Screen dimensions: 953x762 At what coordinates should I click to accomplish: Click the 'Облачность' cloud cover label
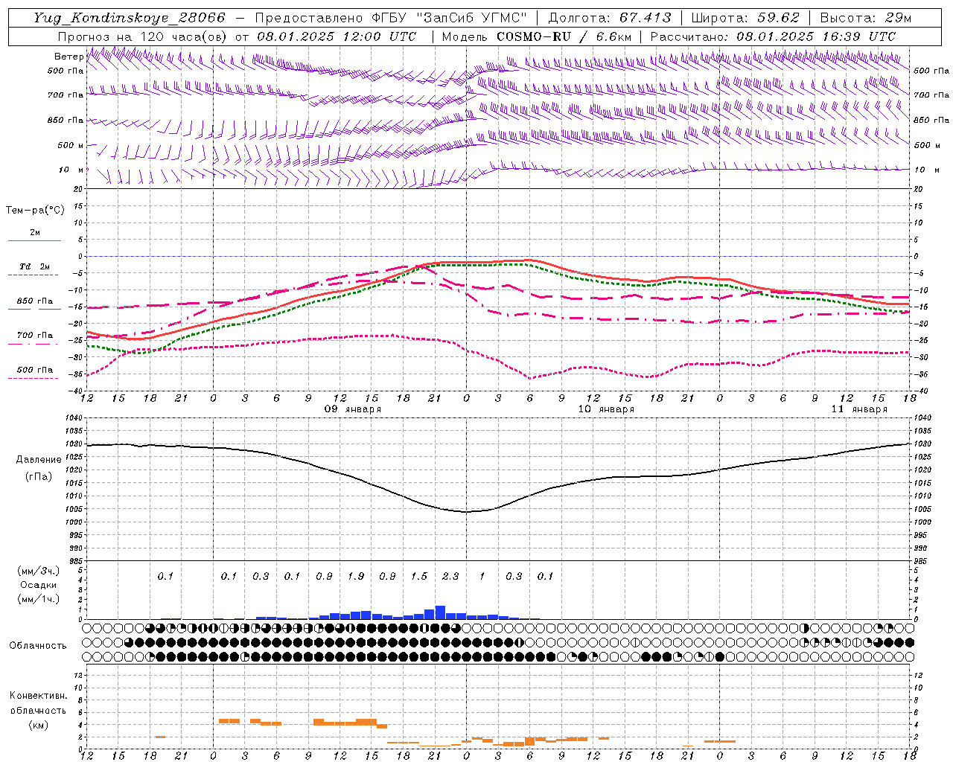(38, 646)
